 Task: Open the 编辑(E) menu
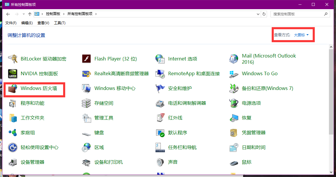(27, 23)
